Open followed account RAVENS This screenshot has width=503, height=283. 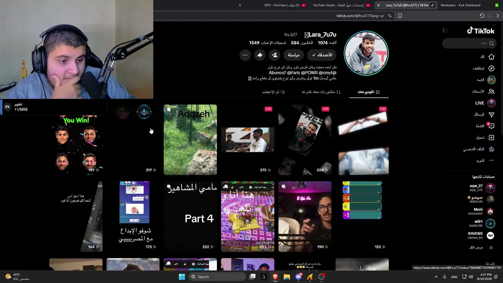(x=481, y=235)
